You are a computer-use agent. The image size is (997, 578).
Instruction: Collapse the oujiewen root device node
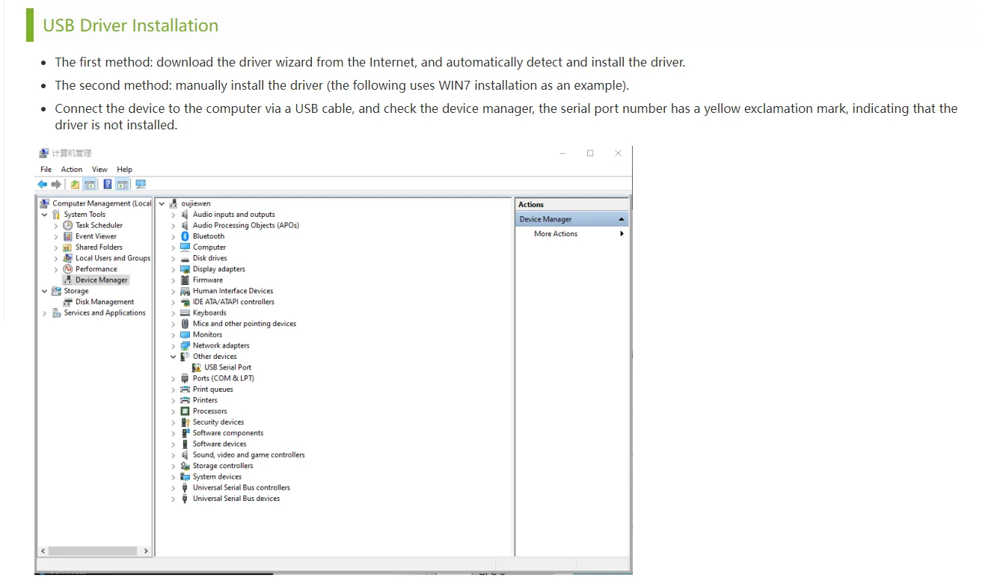pos(162,203)
